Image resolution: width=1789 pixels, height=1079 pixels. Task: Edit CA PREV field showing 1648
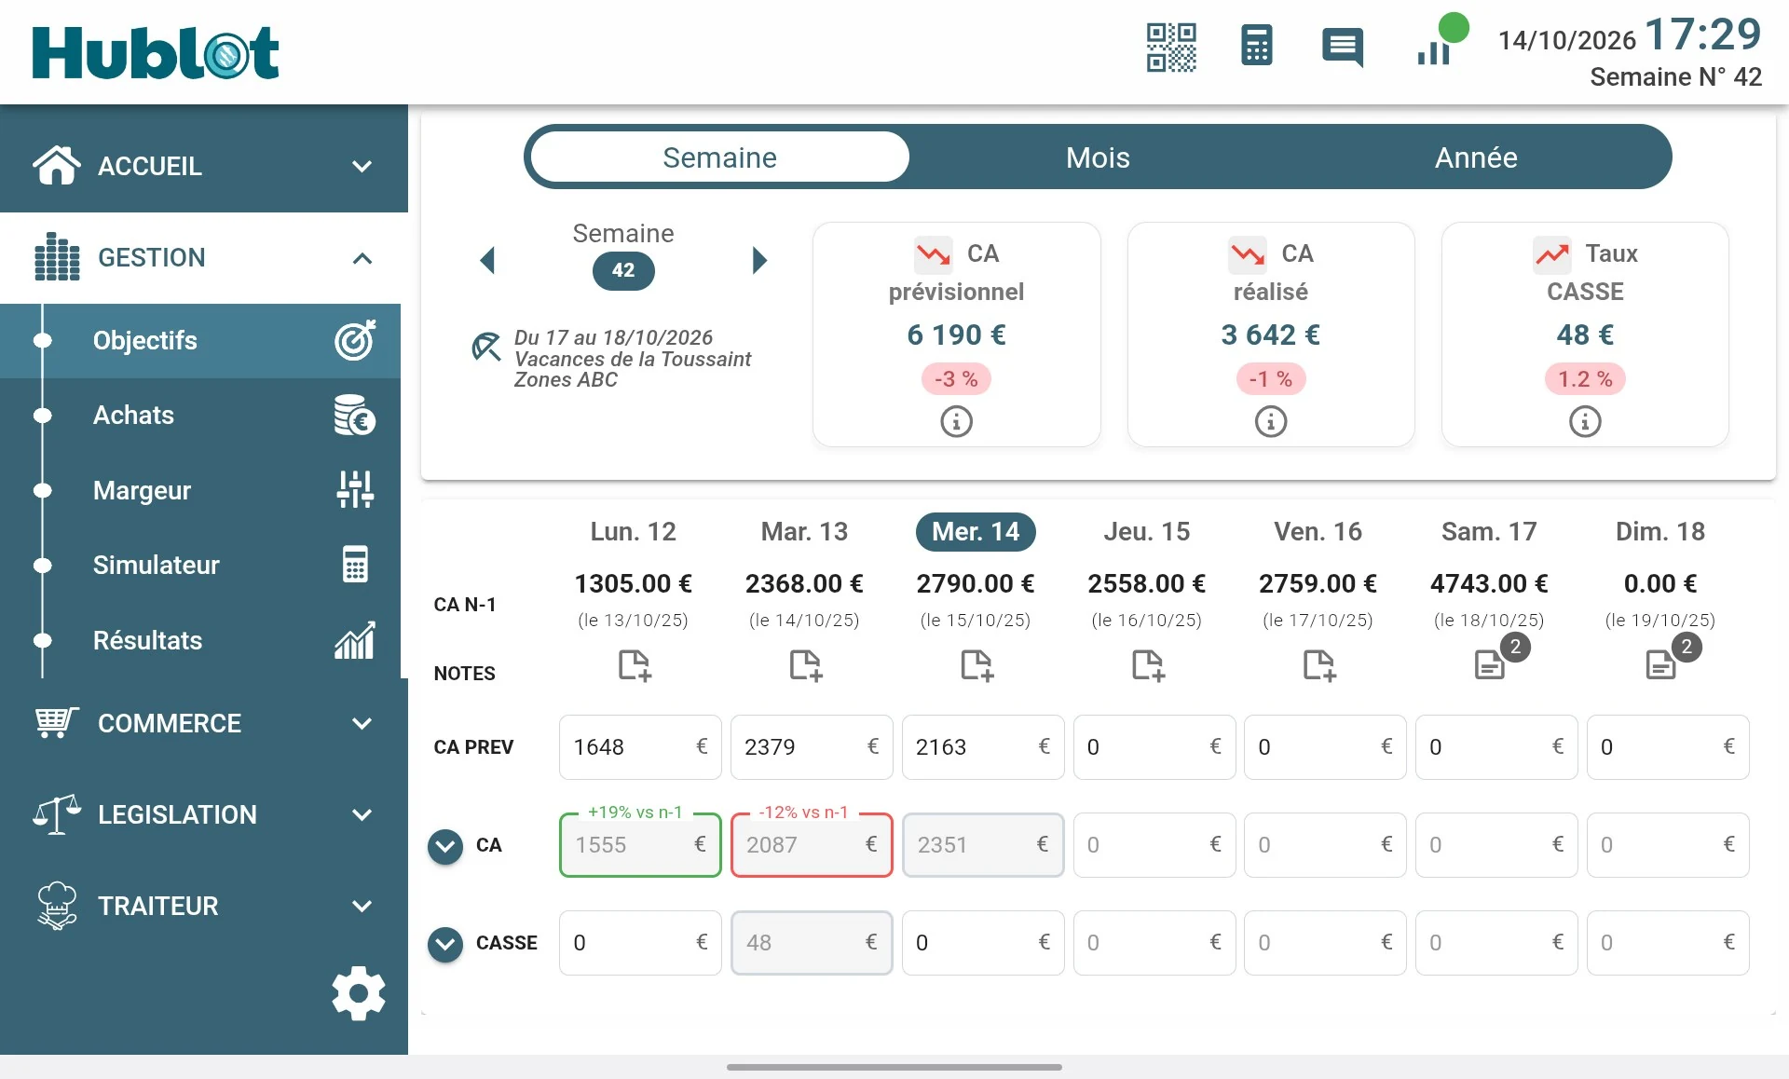tap(640, 747)
